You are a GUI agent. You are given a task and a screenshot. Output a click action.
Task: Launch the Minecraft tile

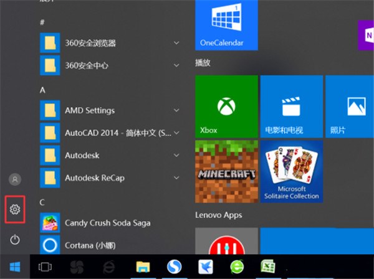point(226,171)
